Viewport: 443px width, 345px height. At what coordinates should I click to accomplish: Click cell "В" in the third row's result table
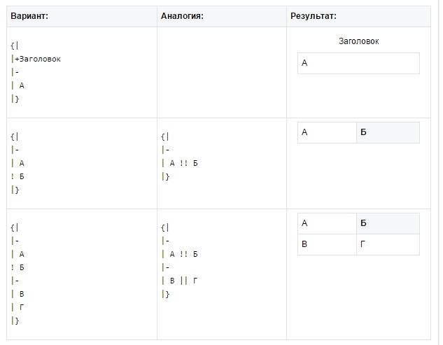tap(327, 244)
